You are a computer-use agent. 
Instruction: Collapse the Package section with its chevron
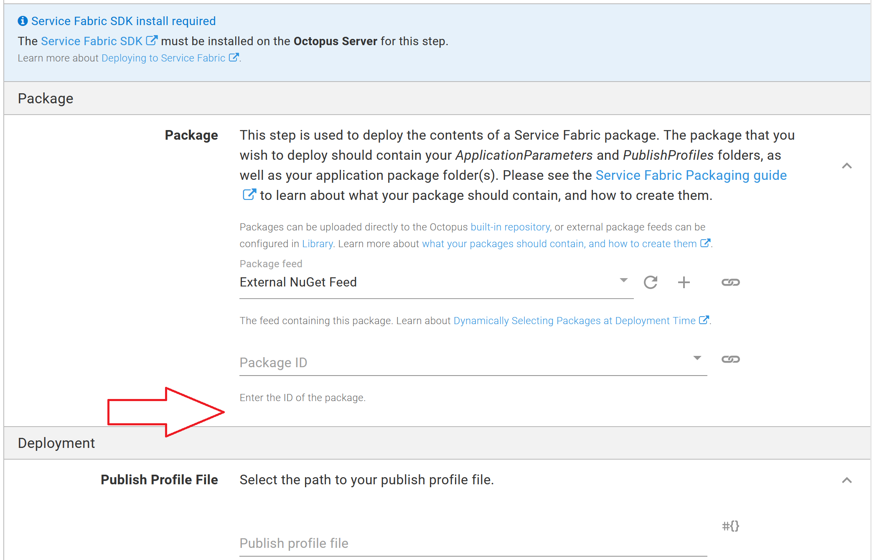[847, 166]
